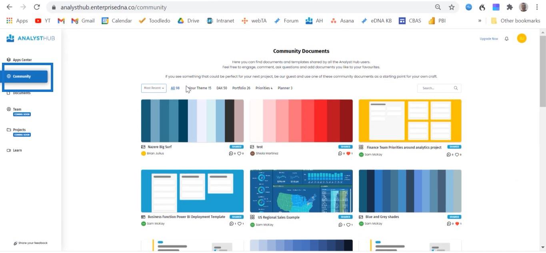Image resolution: width=546 pixels, height=253 pixels.
Task: Click the Nazere Big Surf title
Action: point(160,147)
